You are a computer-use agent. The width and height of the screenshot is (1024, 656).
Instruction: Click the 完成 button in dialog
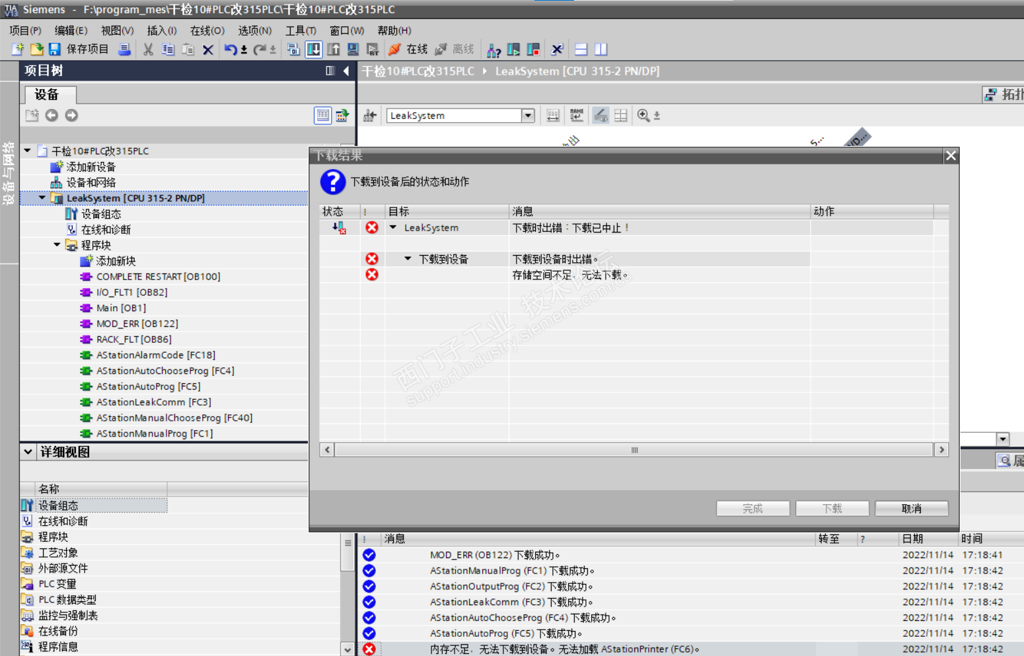753,508
